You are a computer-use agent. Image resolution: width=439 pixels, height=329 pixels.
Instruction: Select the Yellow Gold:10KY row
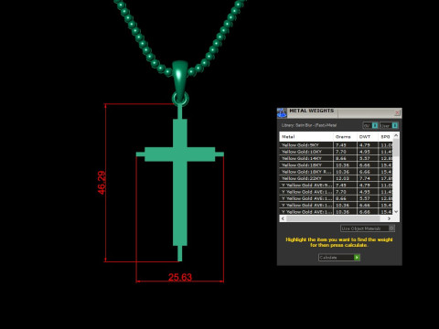[x=337, y=152]
